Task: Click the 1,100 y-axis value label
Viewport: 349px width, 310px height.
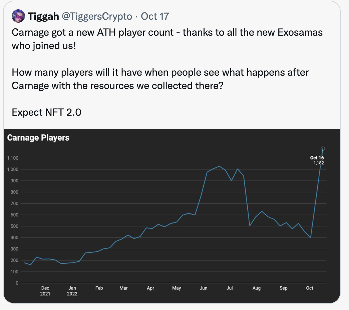Action: [x=13, y=158]
